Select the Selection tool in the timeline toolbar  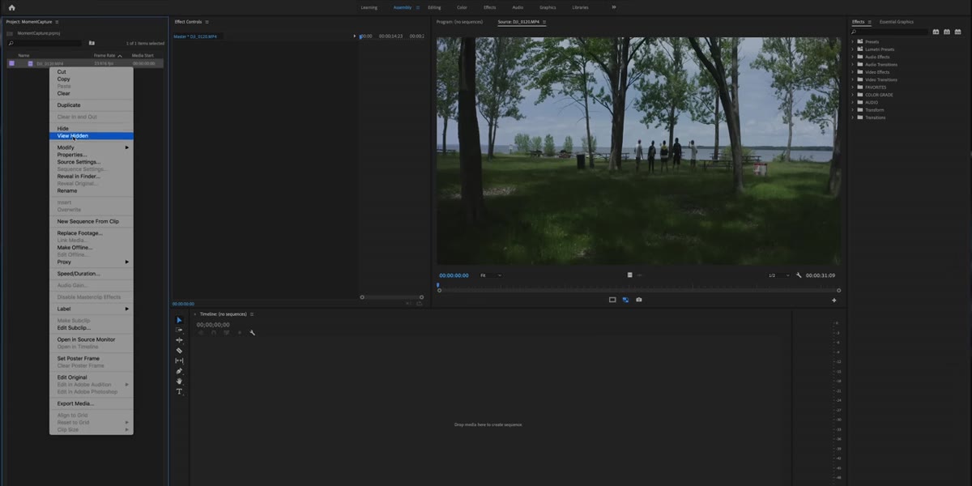pyautogui.click(x=180, y=320)
